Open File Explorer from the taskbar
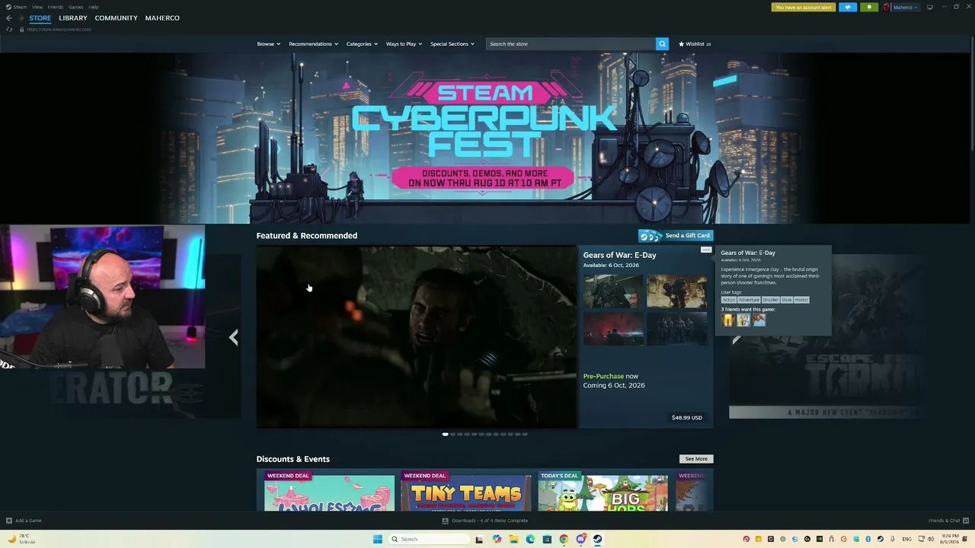This screenshot has height=548, width=975. (x=513, y=539)
